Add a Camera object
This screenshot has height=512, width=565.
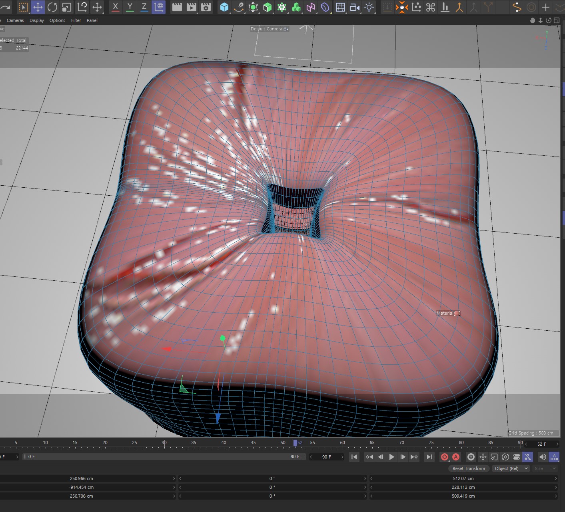point(354,7)
